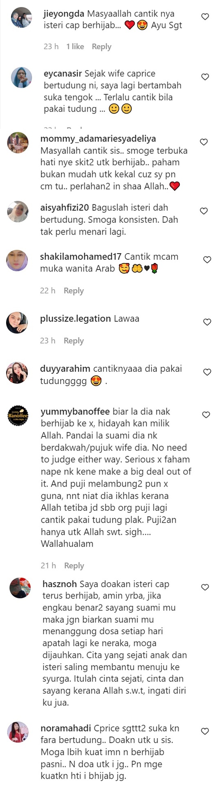Heart the yummybanoffee comment
Screen dimensions: 215x789
pyautogui.click(x=206, y=415)
